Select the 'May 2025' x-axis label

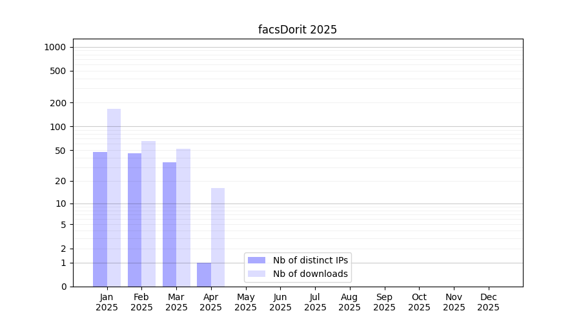tap(245, 302)
